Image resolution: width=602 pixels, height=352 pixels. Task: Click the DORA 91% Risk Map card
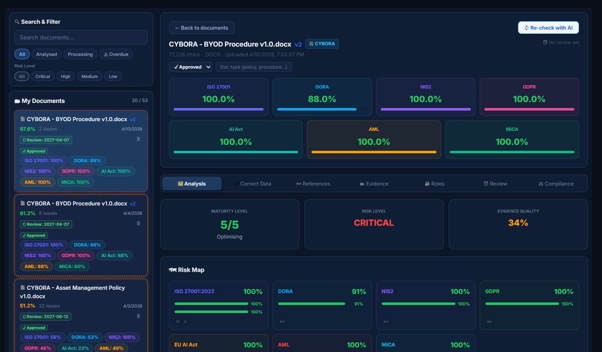click(x=322, y=305)
